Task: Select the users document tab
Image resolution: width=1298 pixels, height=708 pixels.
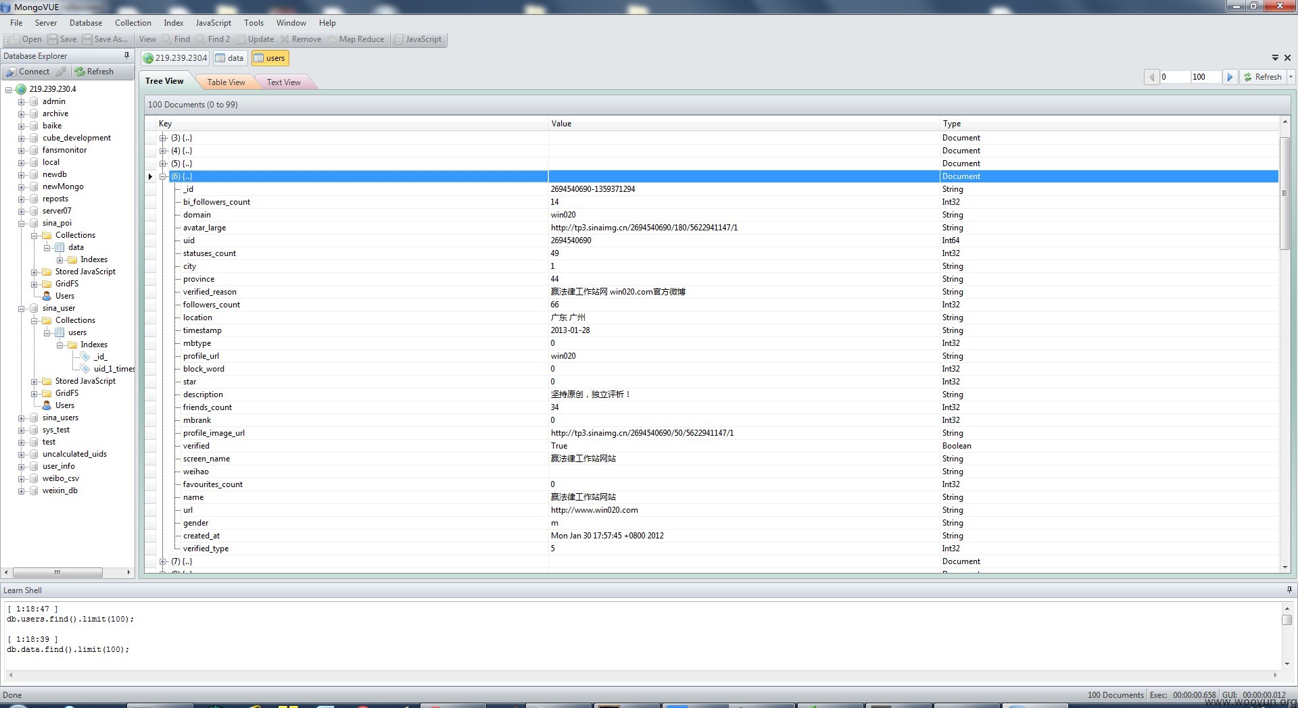Action: [270, 58]
